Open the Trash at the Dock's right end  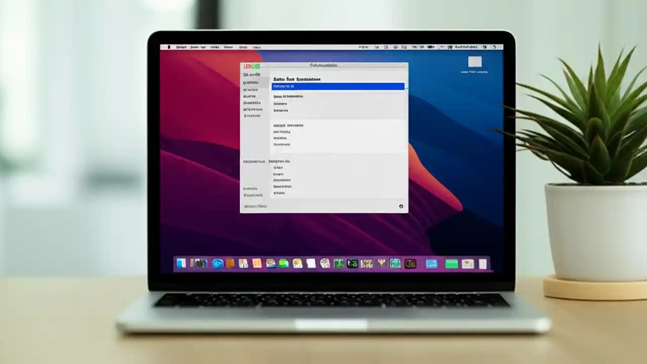tap(482, 263)
